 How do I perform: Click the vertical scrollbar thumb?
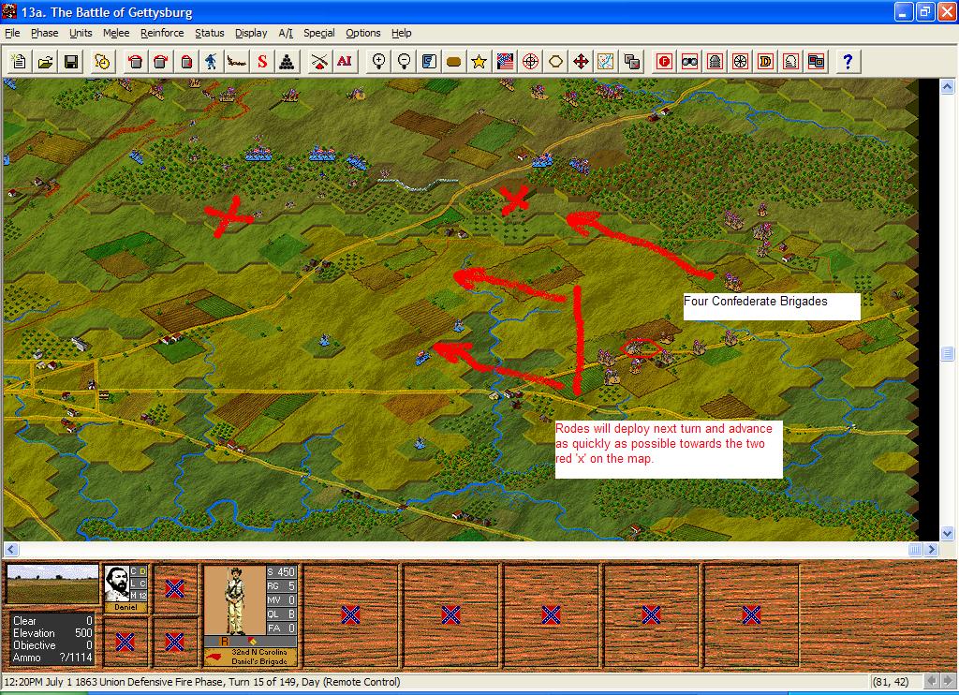pyautogui.click(x=948, y=354)
